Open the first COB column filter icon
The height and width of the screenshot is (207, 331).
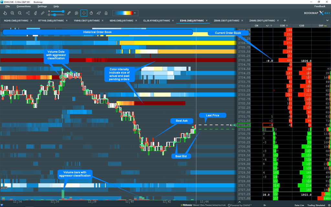click(287, 26)
